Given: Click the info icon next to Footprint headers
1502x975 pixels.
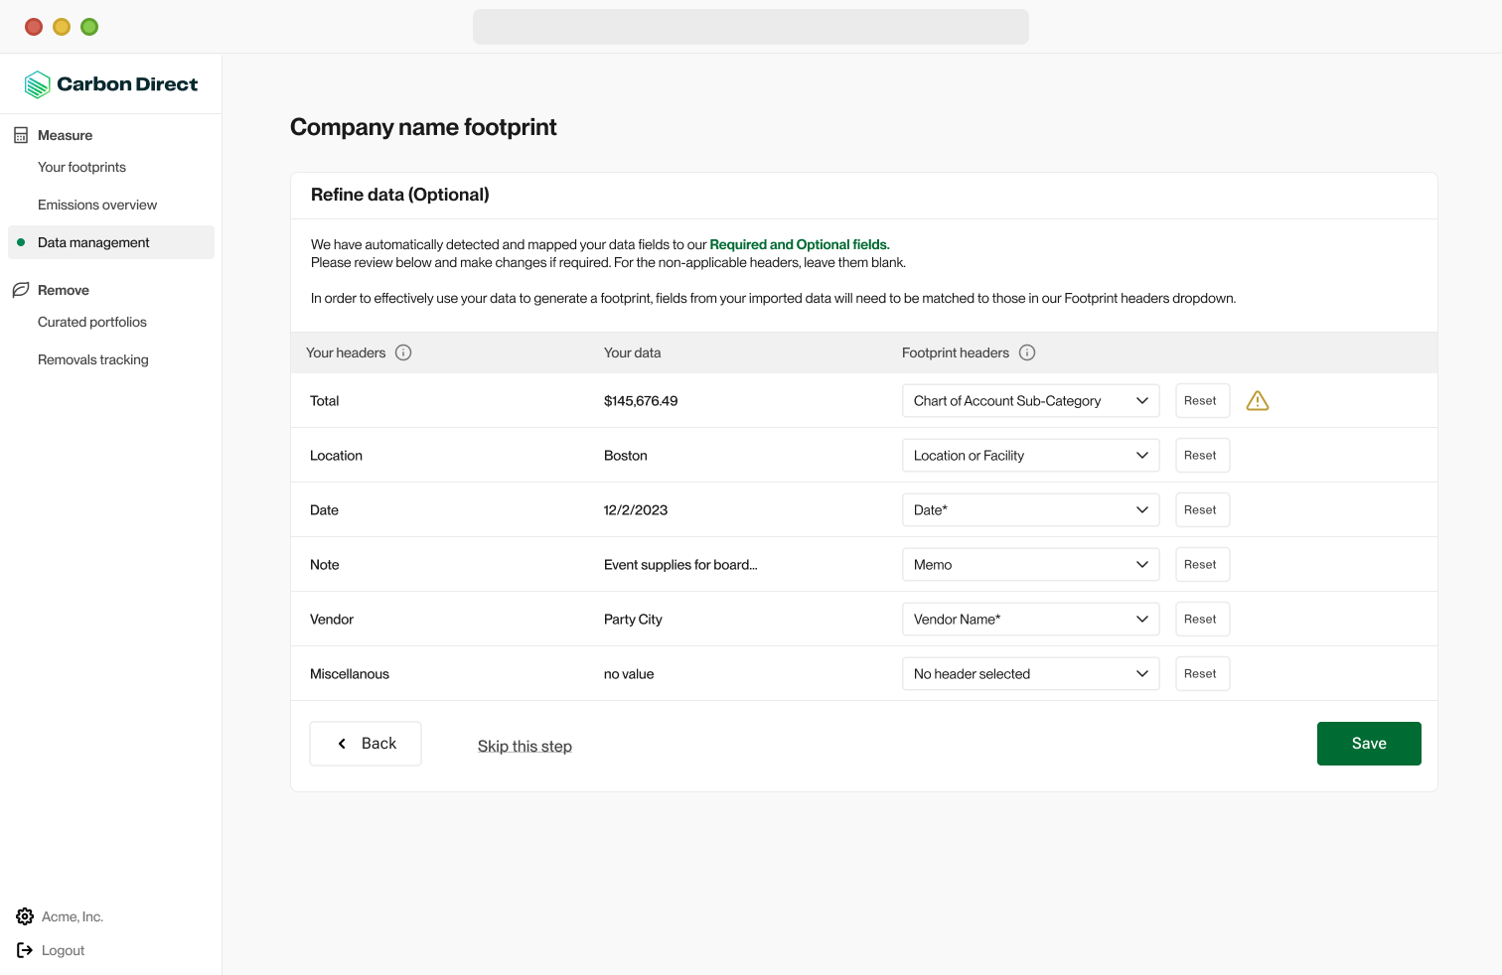Looking at the screenshot, I should 1027,352.
